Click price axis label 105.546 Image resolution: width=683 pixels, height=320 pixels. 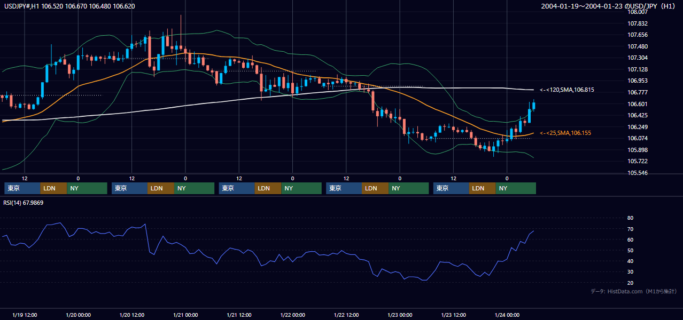point(638,173)
